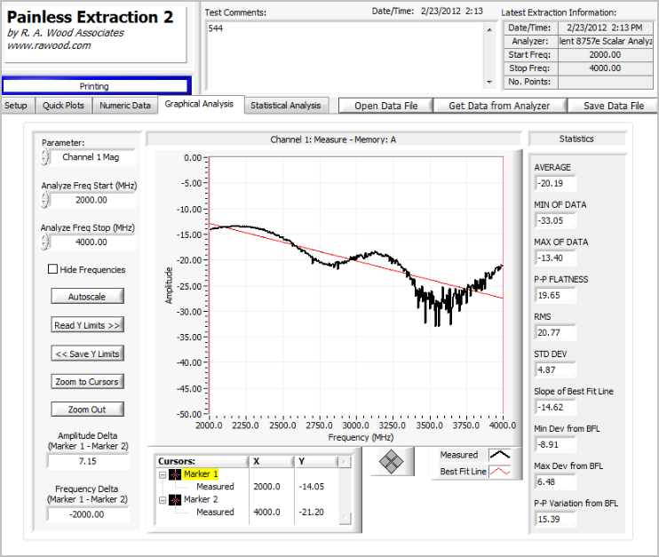Click the AVERAGE value -20.19
Image resolution: width=659 pixels, height=557 pixels.
[x=555, y=183]
